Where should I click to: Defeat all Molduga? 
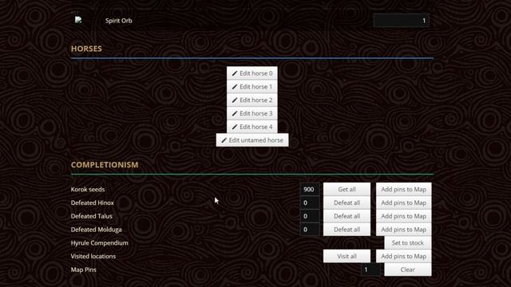click(x=347, y=229)
